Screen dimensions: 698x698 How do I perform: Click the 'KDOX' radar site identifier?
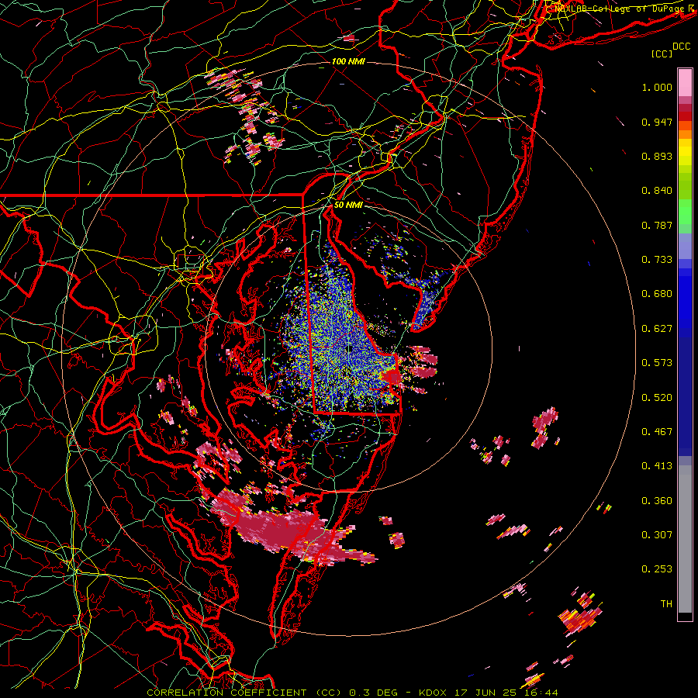pos(432,693)
